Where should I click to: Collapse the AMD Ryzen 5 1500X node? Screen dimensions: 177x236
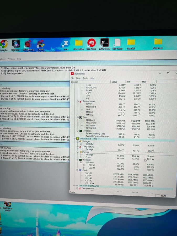(74, 139)
